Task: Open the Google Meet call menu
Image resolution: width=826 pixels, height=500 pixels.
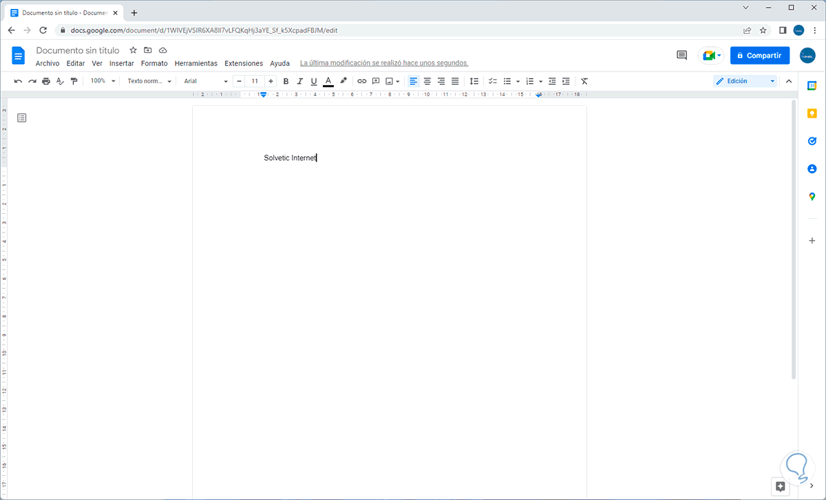Action: tap(712, 56)
